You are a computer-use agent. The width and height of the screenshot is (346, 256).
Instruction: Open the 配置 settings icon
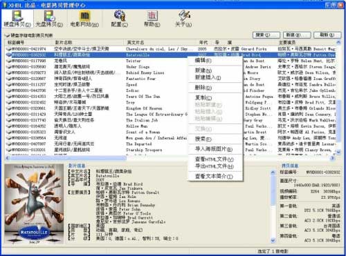click(x=120, y=19)
